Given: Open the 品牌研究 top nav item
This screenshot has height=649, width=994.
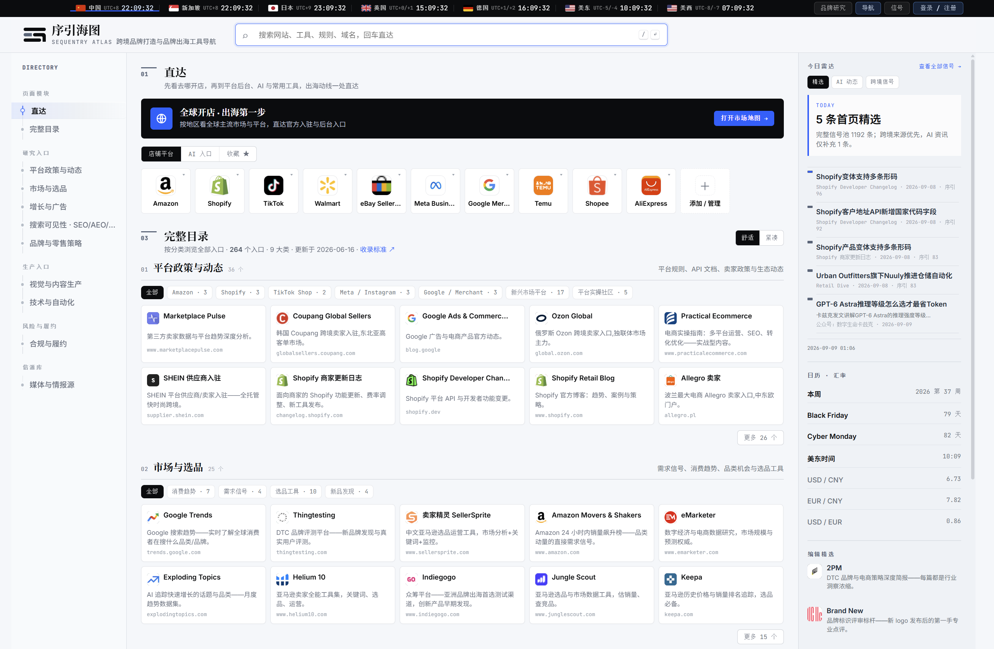Looking at the screenshot, I should [x=833, y=8].
